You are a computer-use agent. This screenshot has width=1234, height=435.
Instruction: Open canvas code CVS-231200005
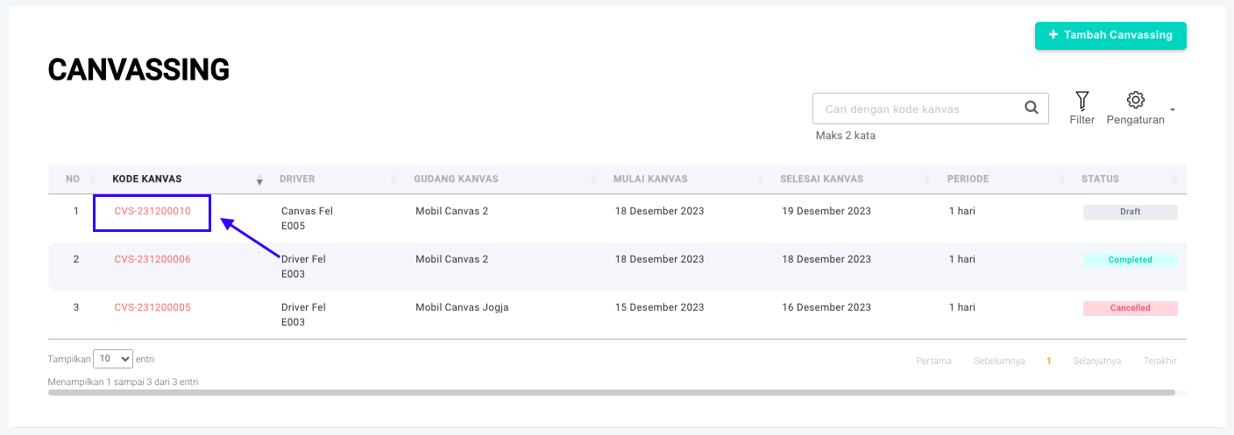point(152,307)
